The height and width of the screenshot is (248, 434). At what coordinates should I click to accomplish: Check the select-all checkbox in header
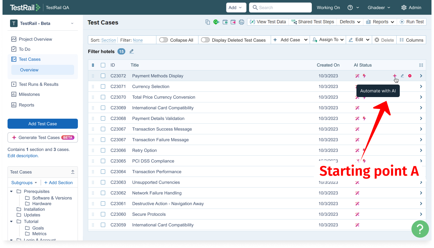pos(103,65)
